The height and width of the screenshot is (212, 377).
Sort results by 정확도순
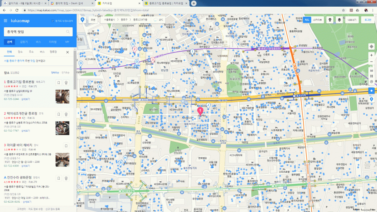(55, 73)
